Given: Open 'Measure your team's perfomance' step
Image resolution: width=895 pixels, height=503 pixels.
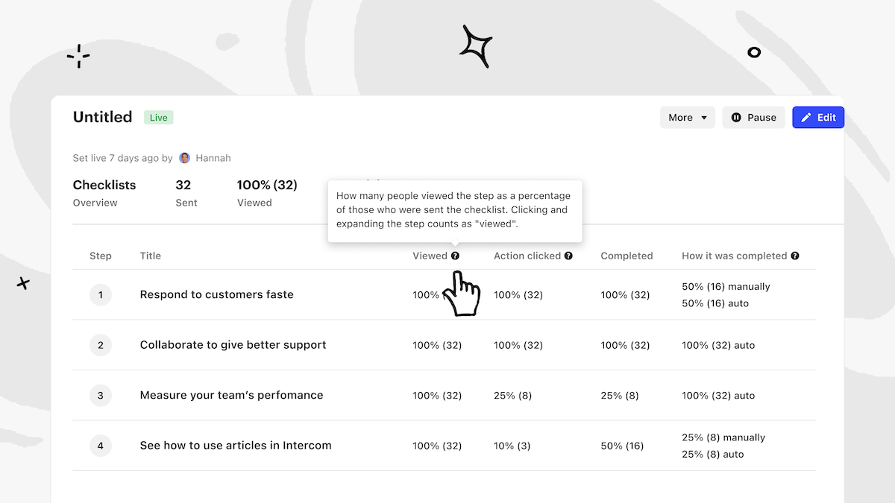Looking at the screenshot, I should tap(231, 396).
